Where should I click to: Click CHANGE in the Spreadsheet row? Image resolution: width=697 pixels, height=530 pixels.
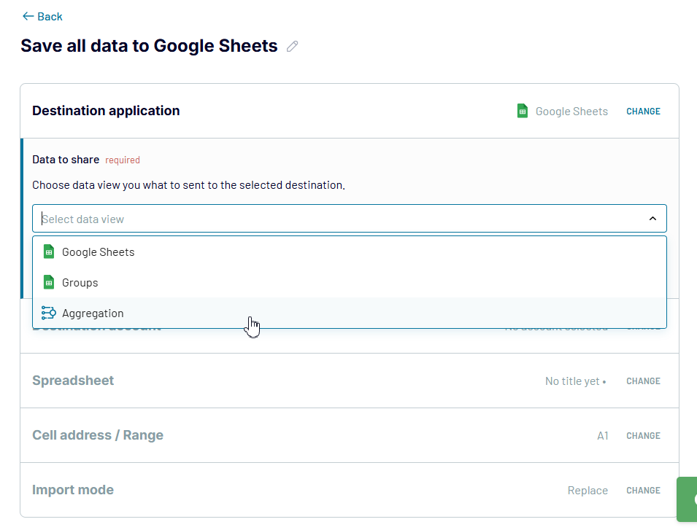643,381
